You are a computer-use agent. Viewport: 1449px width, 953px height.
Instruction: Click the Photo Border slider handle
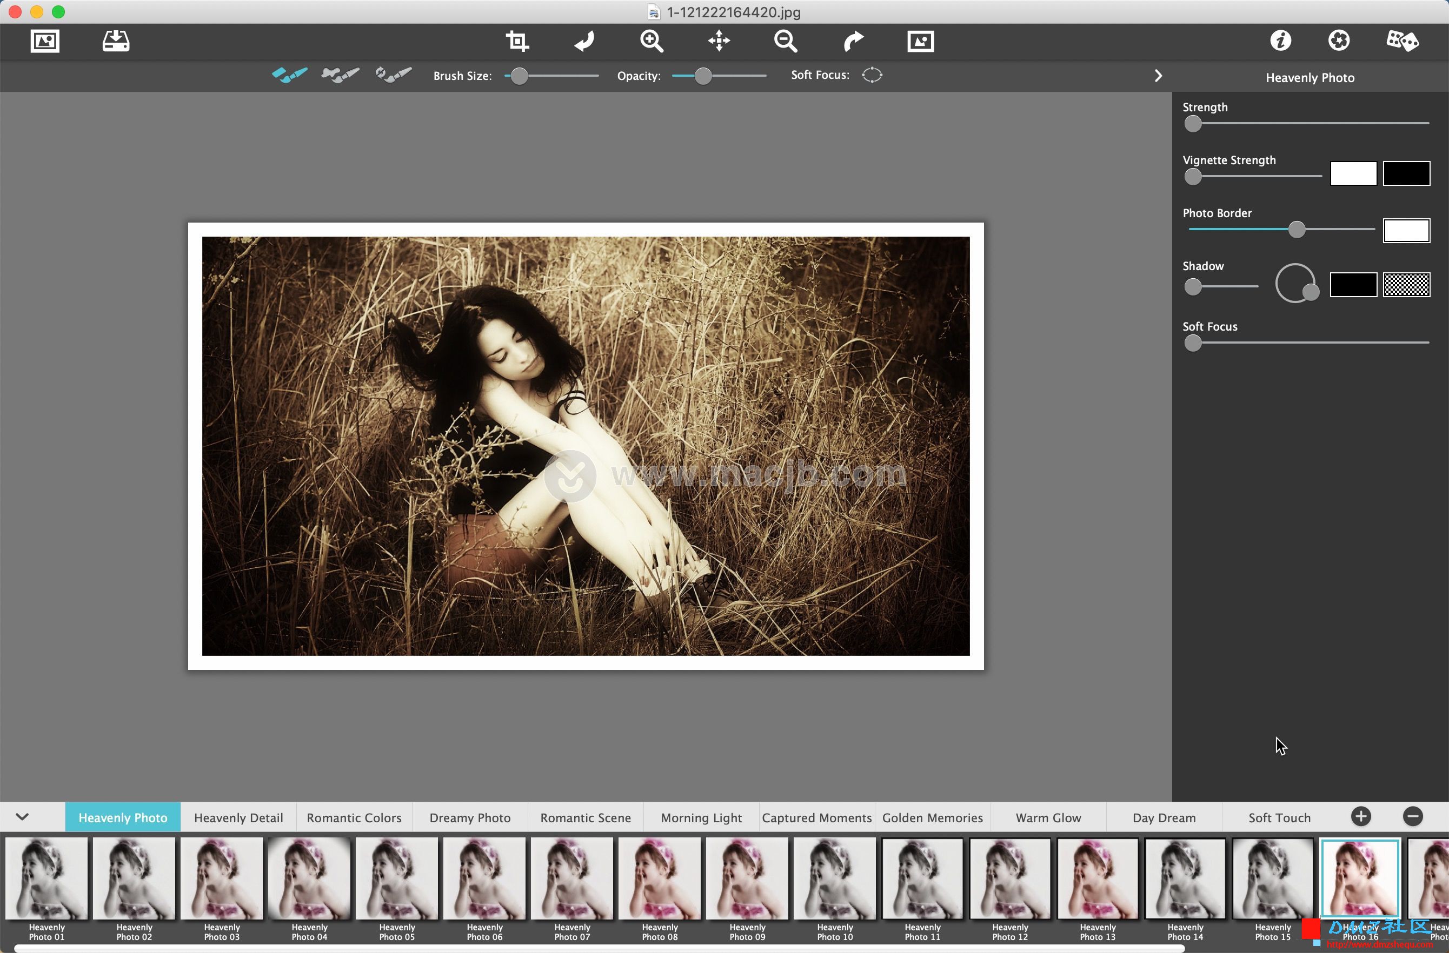(x=1296, y=229)
